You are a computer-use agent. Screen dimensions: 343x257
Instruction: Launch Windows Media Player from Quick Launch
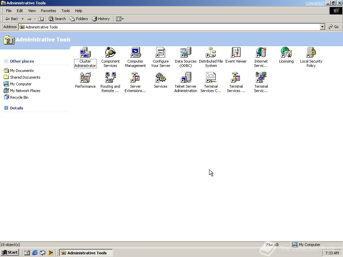pos(50,253)
